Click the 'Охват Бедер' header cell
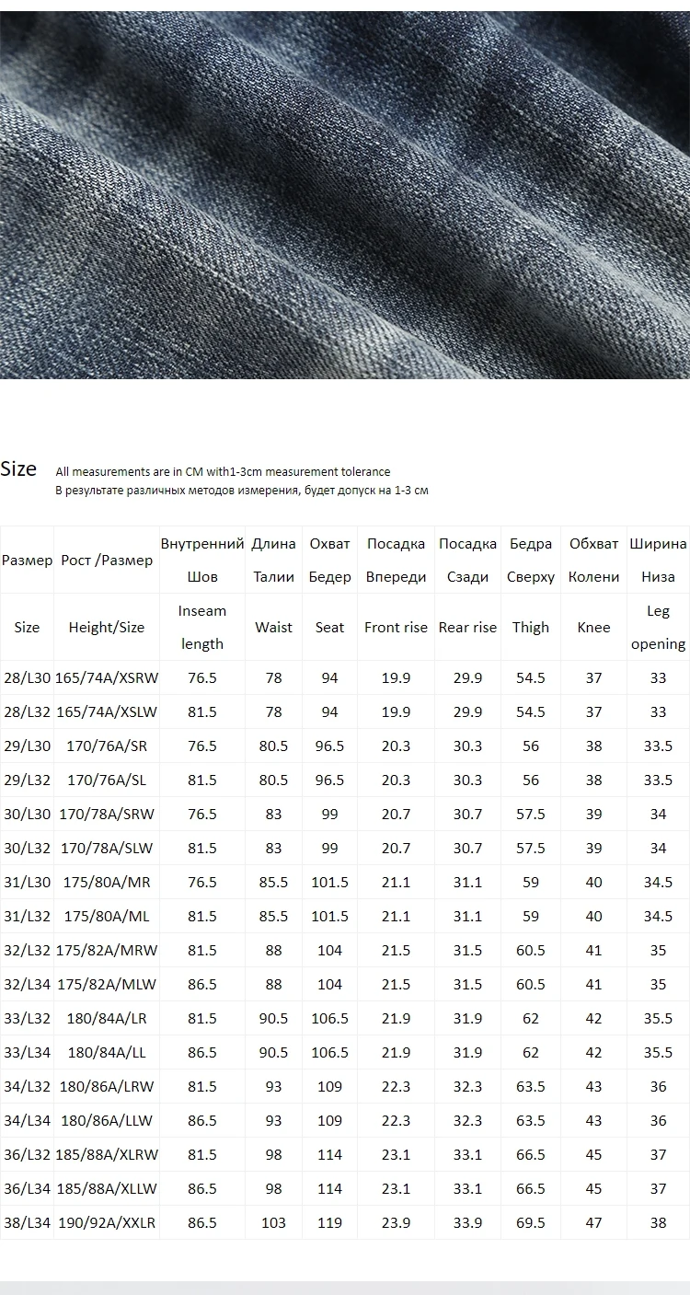The width and height of the screenshot is (690, 1295). (330, 560)
